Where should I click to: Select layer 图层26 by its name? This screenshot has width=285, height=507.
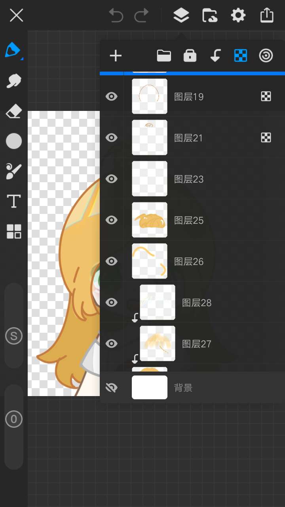(189, 261)
